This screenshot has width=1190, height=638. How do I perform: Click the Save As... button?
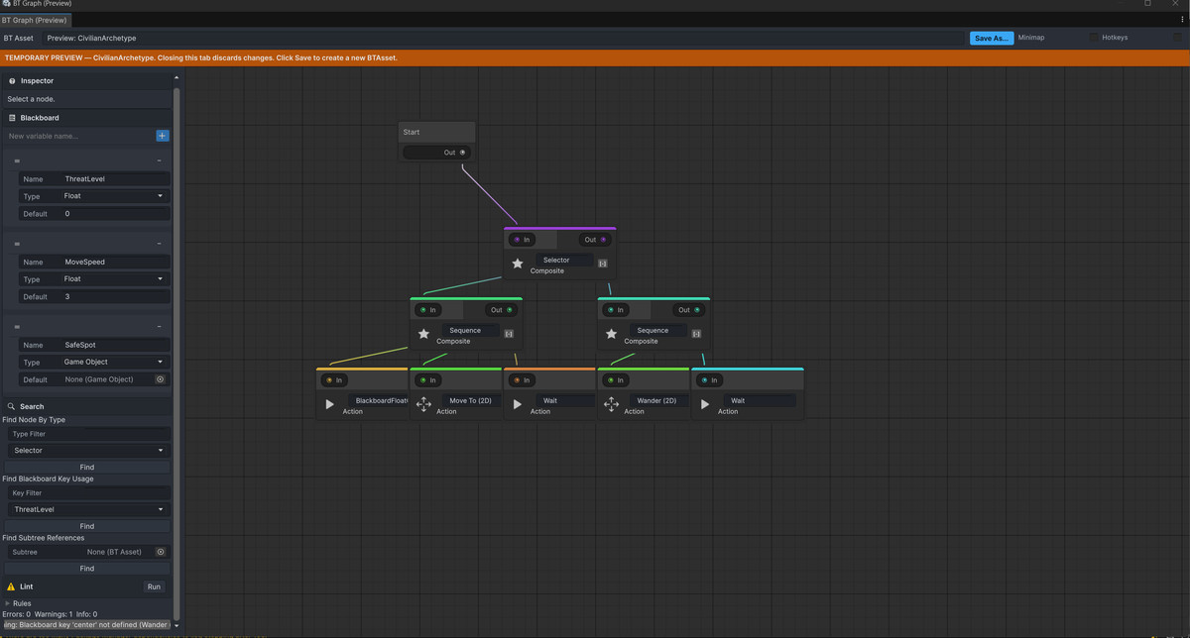(992, 38)
